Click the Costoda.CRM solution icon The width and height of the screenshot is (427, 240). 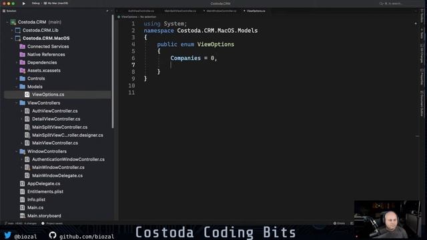pyautogui.click(x=13, y=22)
